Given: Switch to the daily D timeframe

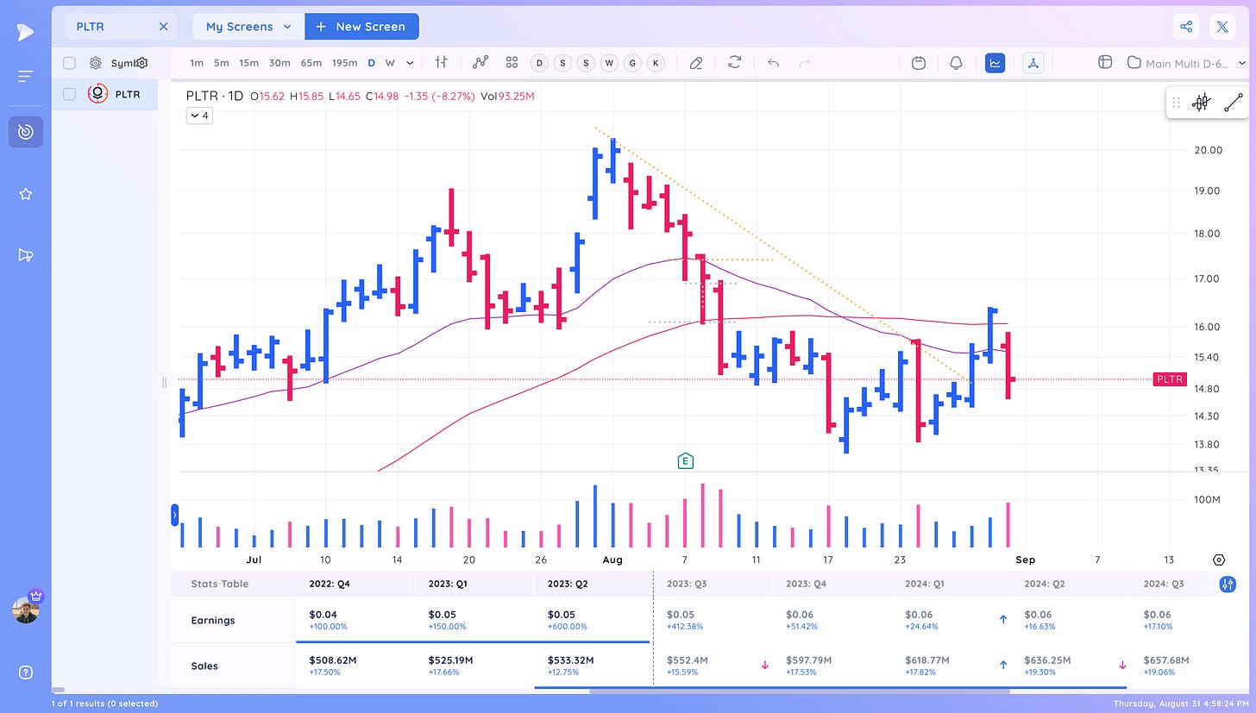Looking at the screenshot, I should (372, 63).
